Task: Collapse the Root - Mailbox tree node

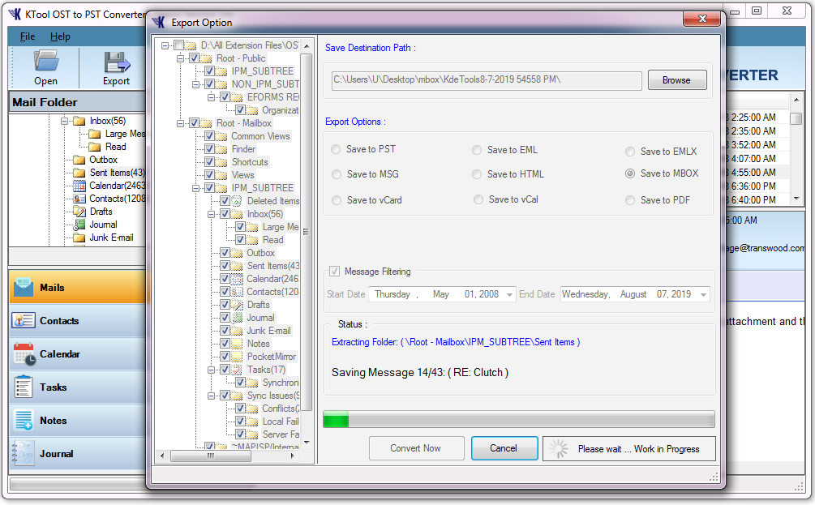Action: click(x=180, y=123)
